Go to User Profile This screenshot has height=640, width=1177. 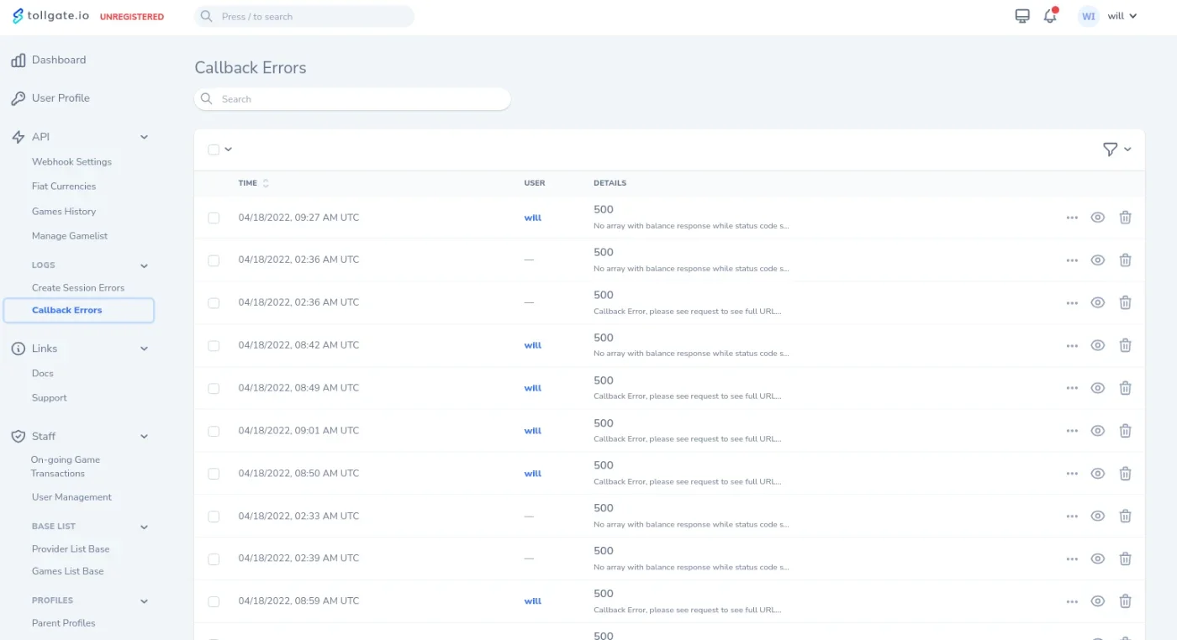point(61,98)
